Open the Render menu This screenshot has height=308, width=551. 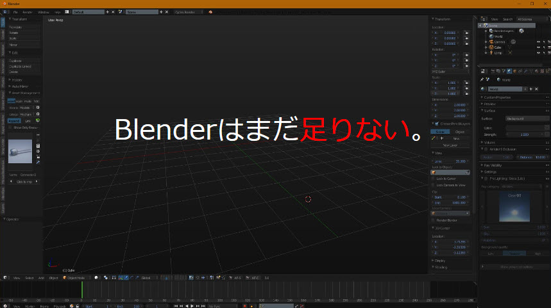(28, 12)
